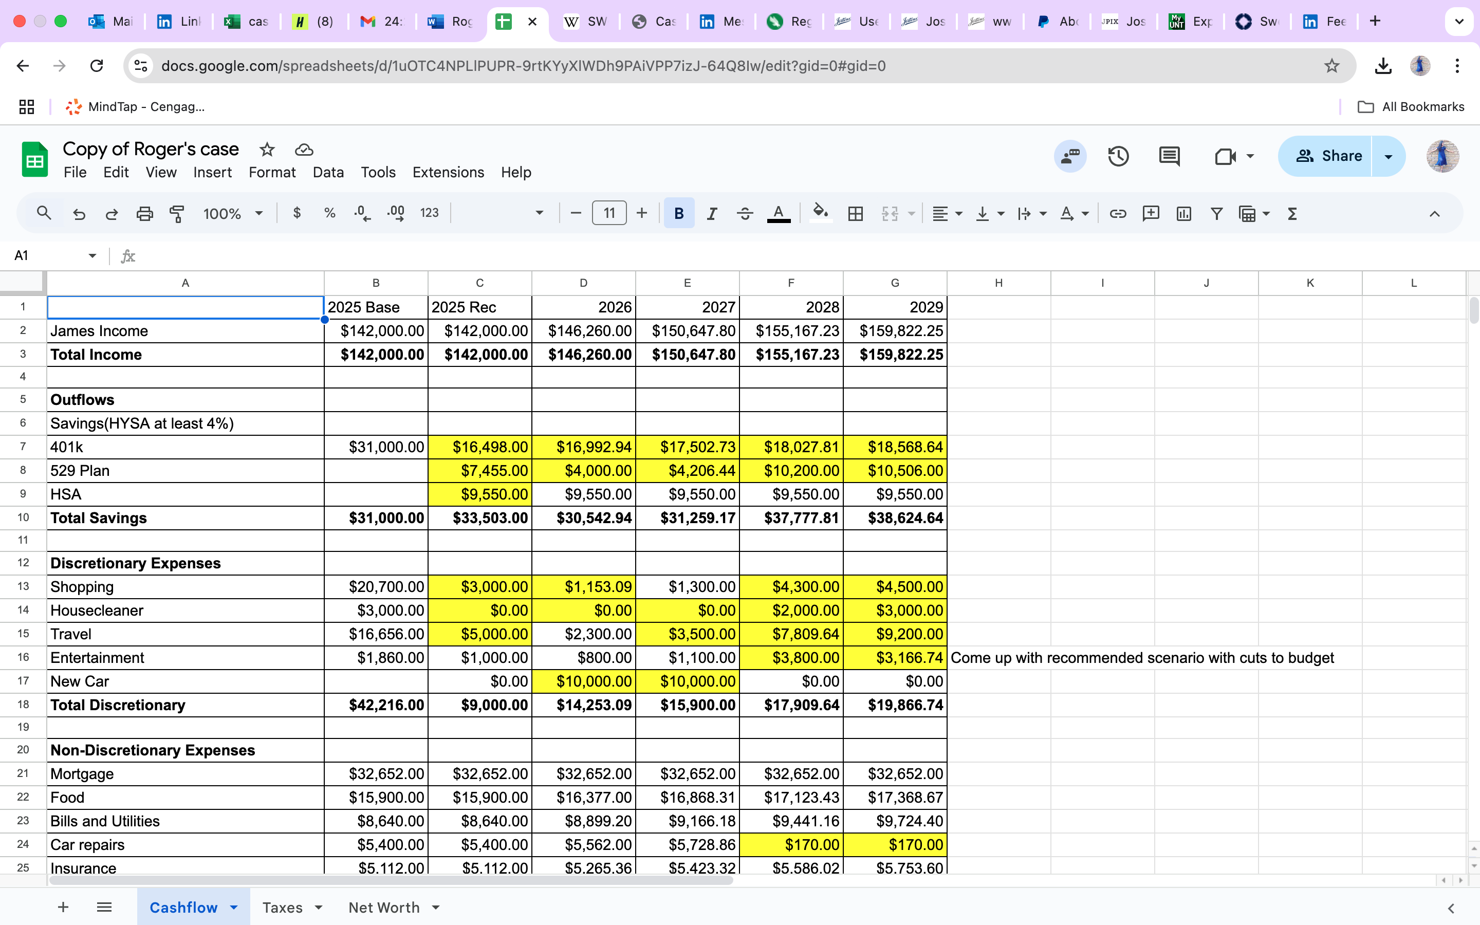Open the fill color picker
Screen dimensions: 1480x925
coord(820,213)
